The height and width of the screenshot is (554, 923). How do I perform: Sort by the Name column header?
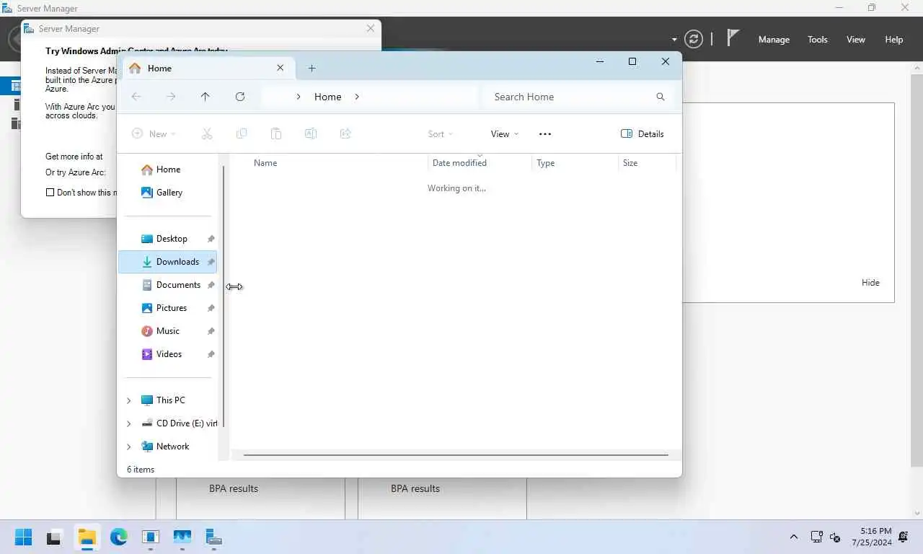tap(337, 163)
